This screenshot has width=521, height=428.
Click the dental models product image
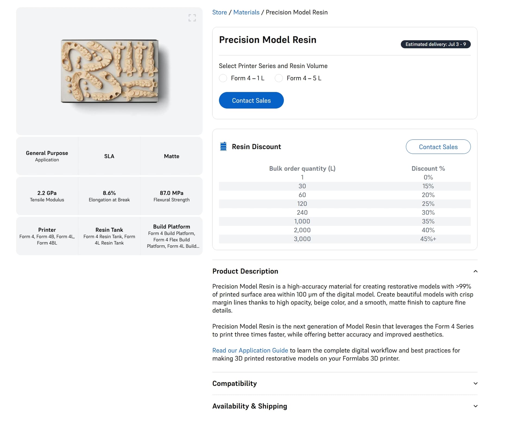pyautogui.click(x=110, y=71)
